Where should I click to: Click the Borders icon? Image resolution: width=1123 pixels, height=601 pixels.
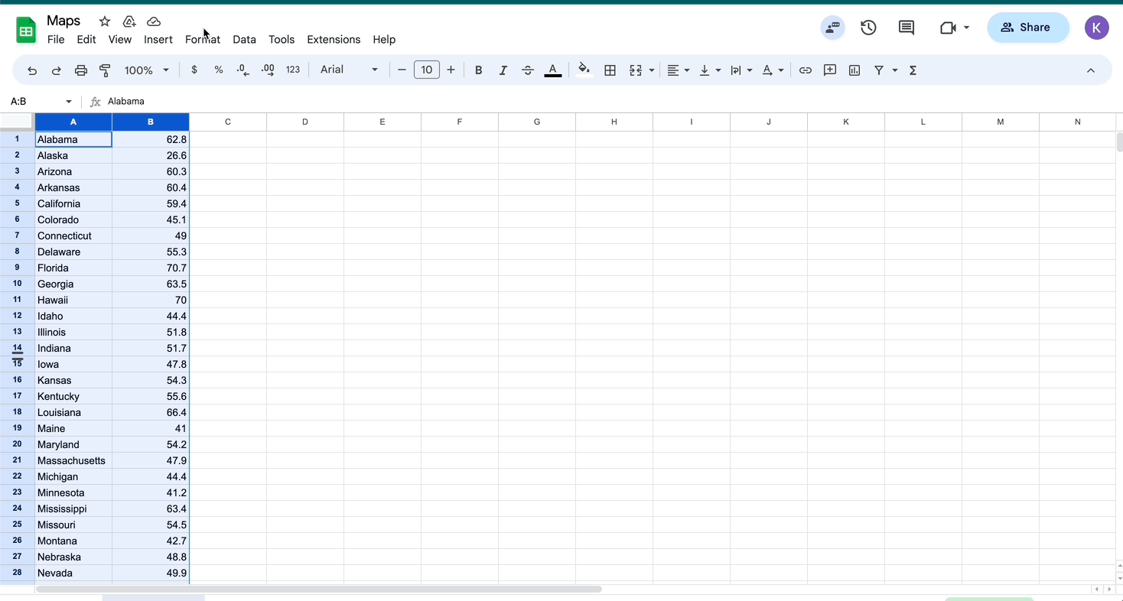point(610,70)
